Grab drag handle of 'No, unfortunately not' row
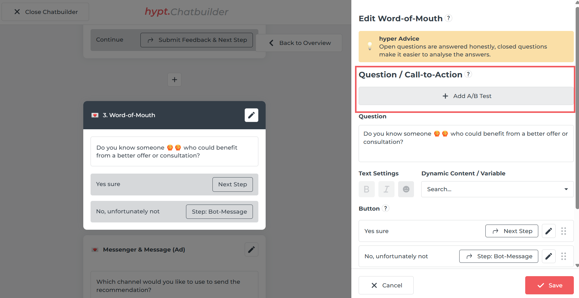This screenshot has height=298, width=579. (563, 256)
